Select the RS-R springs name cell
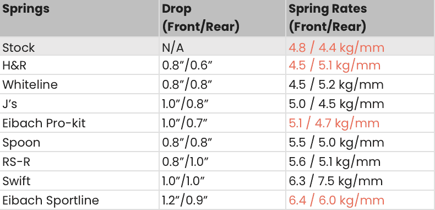Screen dimensions: 435x210 (x=79, y=161)
